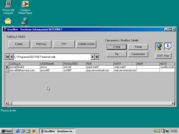Screen dimensions: 179x134
Task: Jump to the last database record
Action: pyautogui.click(x=97, y=57)
